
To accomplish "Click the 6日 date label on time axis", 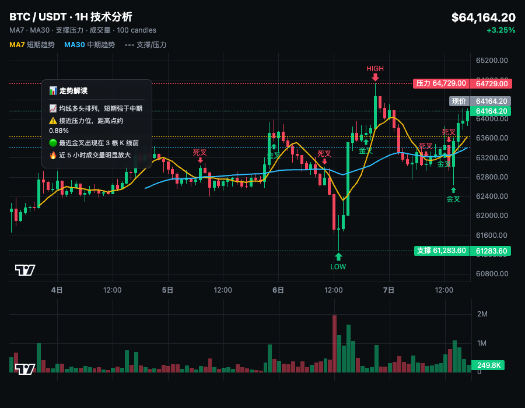I will click(x=278, y=290).
